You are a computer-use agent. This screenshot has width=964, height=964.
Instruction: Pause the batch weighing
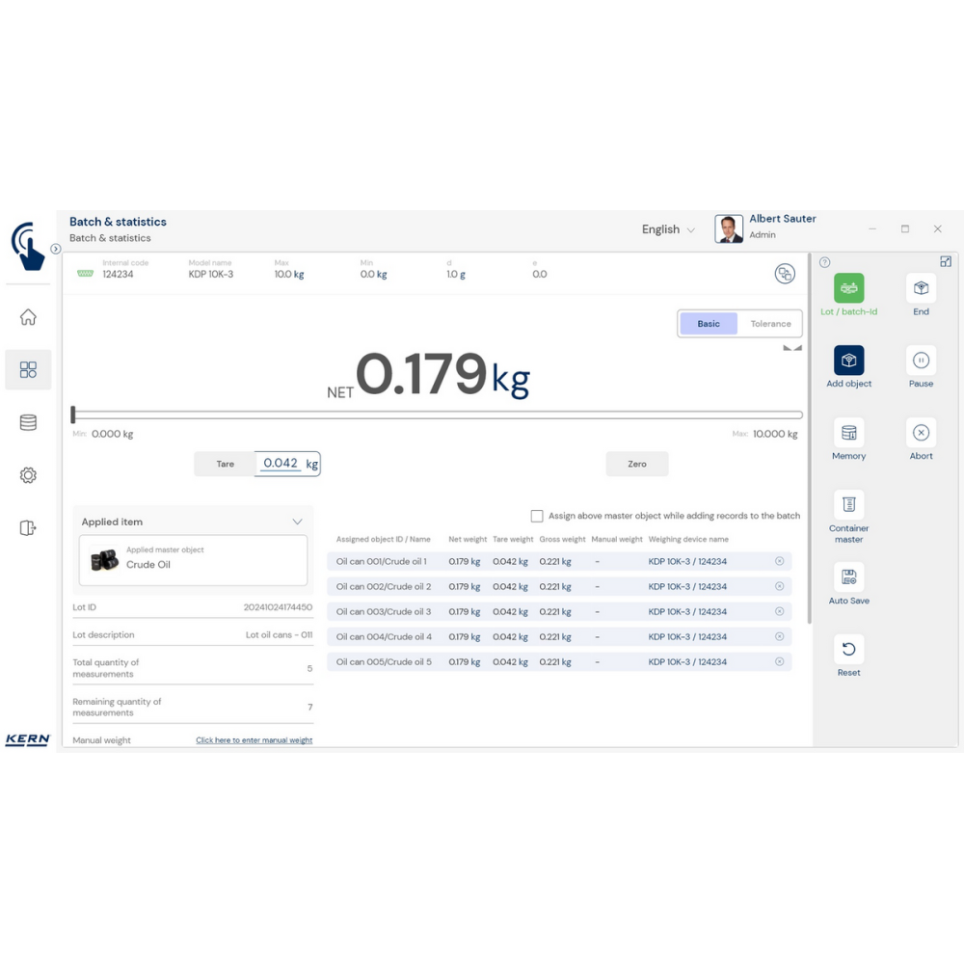point(921,361)
